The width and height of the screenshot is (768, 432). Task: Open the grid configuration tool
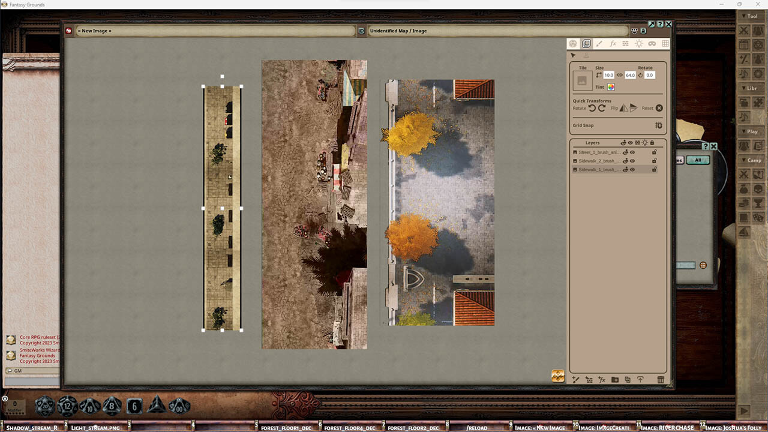[x=665, y=43]
